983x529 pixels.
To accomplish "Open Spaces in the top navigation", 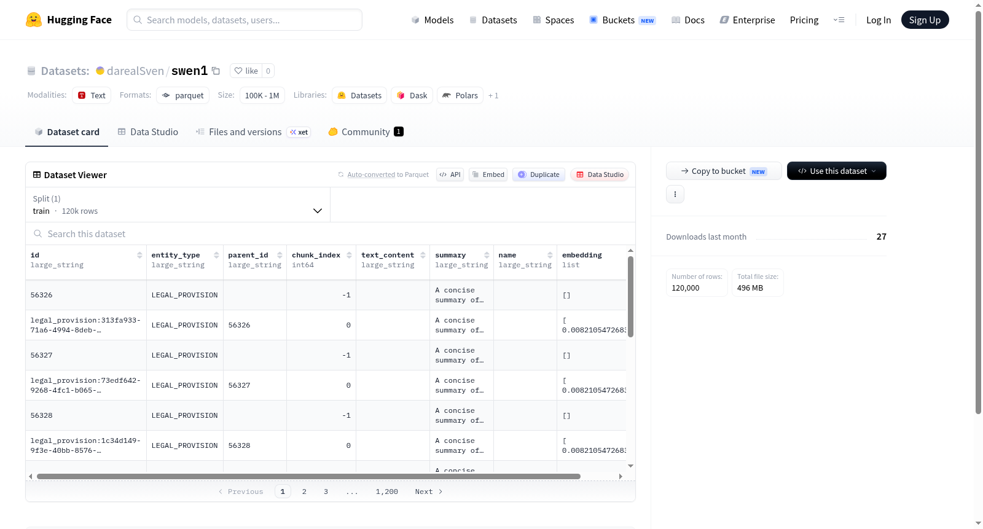I will click(554, 20).
